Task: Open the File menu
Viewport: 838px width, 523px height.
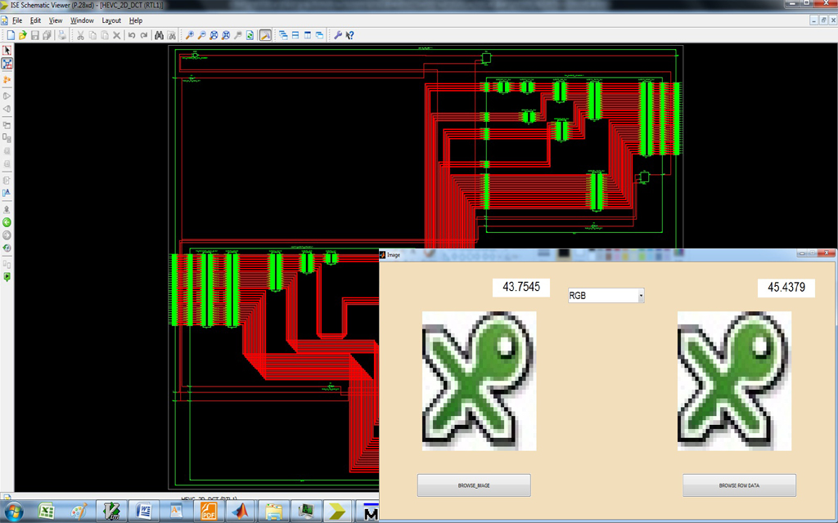Action: coord(17,20)
